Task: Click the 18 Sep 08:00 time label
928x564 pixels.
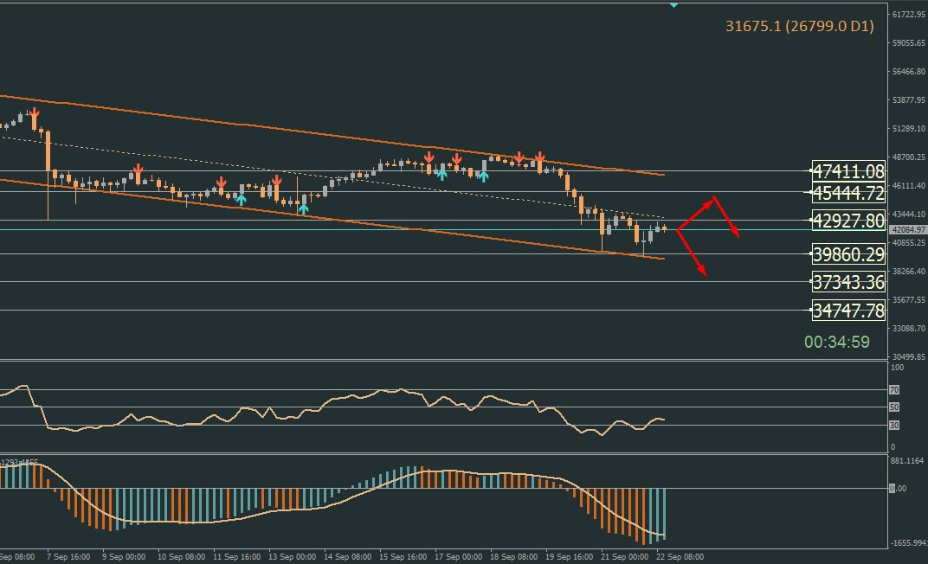Action: pos(513,556)
